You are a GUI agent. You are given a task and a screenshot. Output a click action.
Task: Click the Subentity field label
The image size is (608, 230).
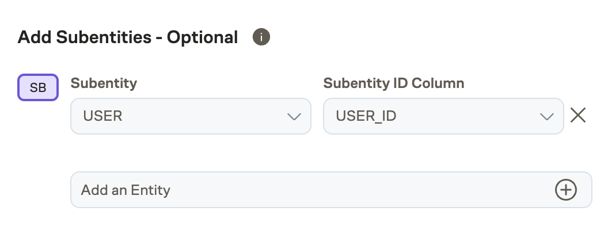pyautogui.click(x=104, y=83)
